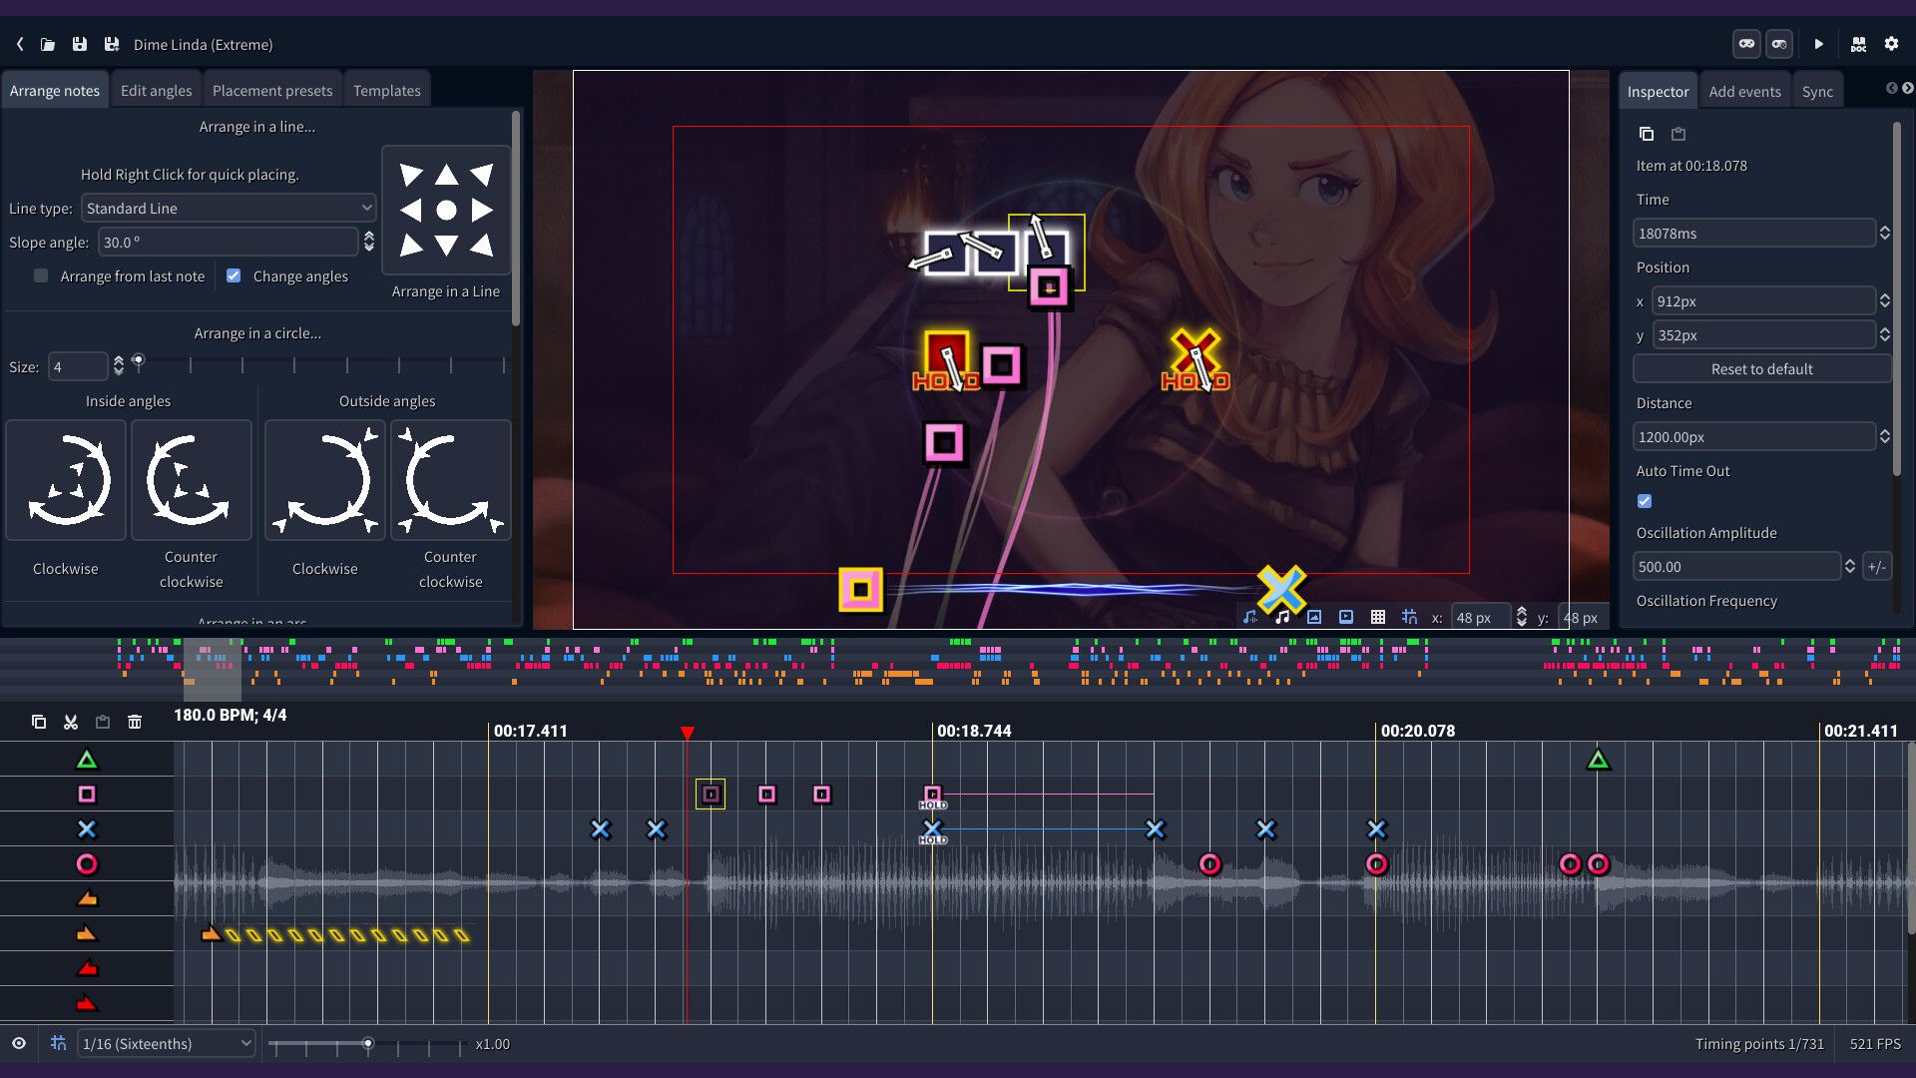This screenshot has width=1916, height=1078.
Task: Open the 1/16 Sixteenths snap dropdown
Action: point(167,1044)
